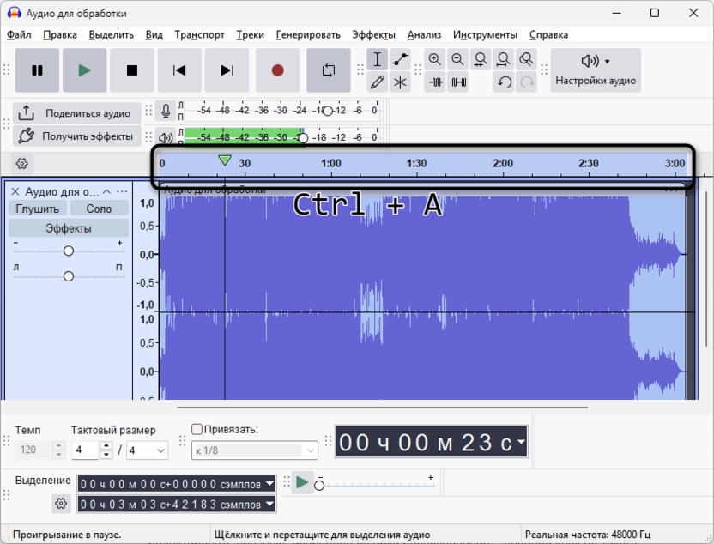
Task: Adjust the recording level slider knob
Action: click(x=328, y=111)
